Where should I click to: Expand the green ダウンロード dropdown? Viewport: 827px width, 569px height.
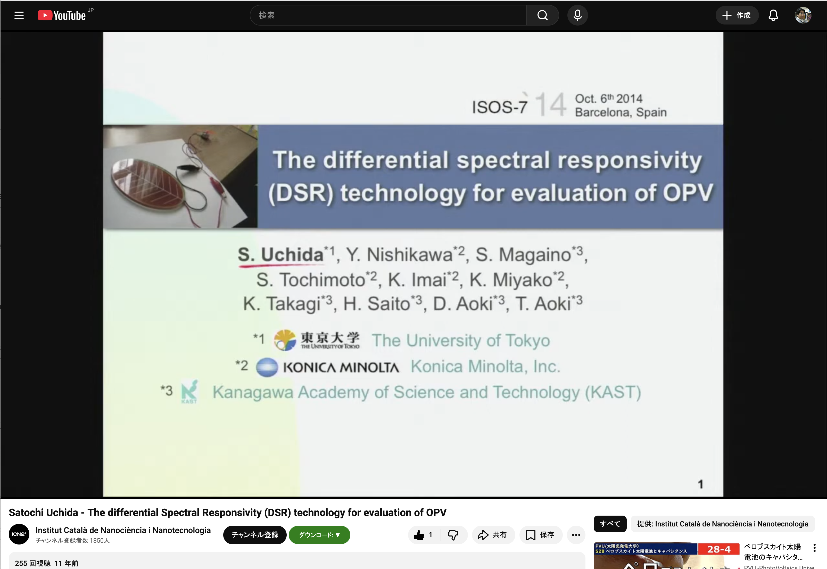point(319,535)
